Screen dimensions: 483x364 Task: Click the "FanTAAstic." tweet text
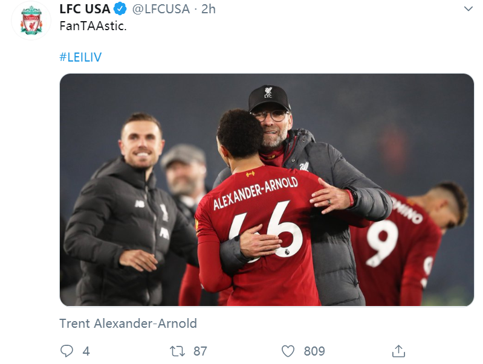(92, 27)
